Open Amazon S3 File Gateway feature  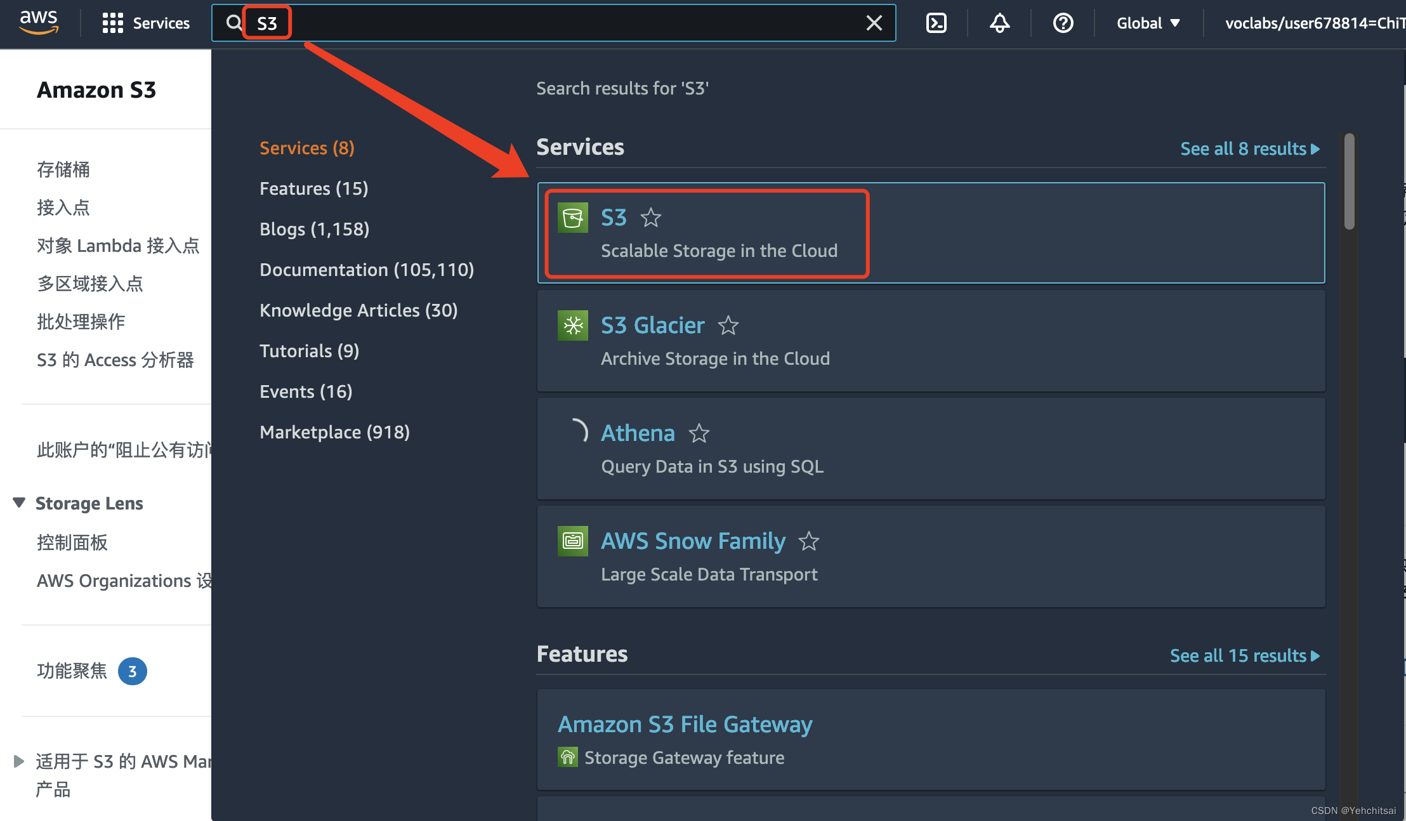tap(685, 724)
